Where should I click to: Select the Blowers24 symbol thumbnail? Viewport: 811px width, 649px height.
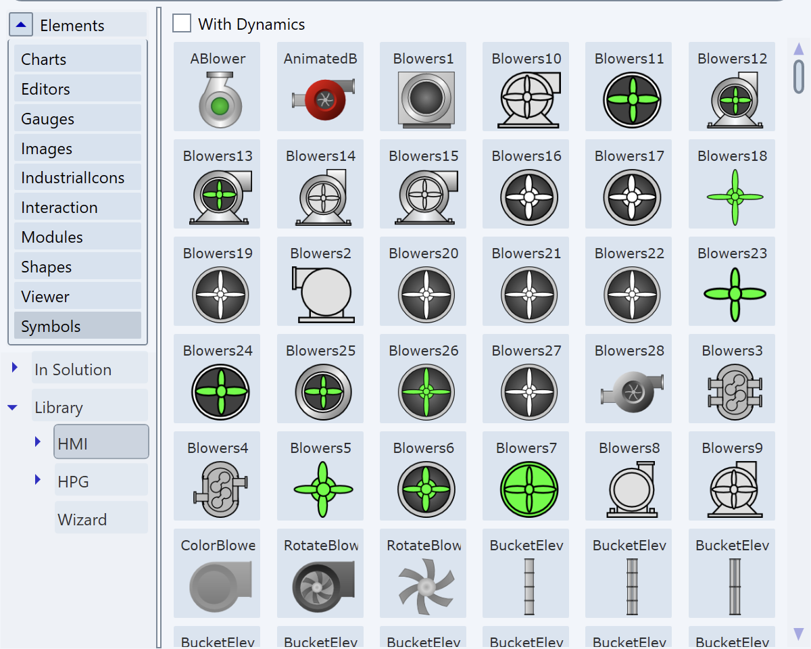pos(217,379)
